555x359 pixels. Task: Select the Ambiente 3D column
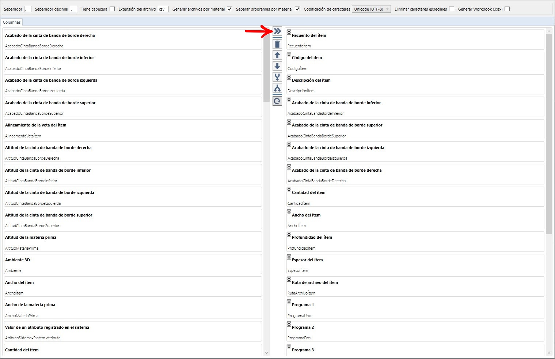[x=133, y=264]
